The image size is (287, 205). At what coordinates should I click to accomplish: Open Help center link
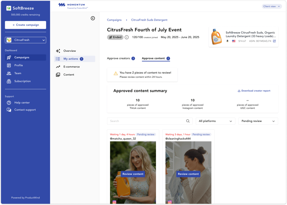pos(22,103)
